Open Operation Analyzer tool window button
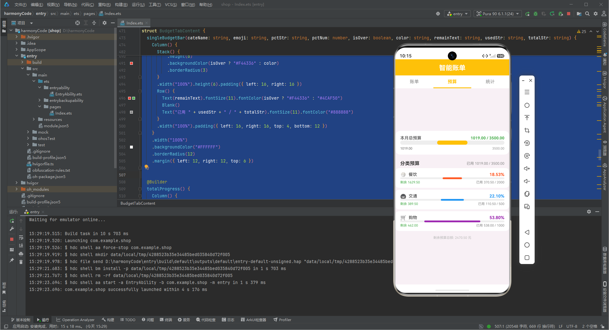The width and height of the screenshot is (609, 330). [75, 320]
